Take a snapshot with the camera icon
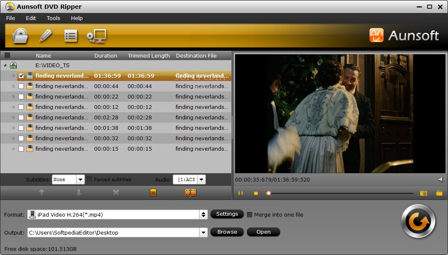The height and width of the screenshot is (255, 448). click(x=424, y=193)
